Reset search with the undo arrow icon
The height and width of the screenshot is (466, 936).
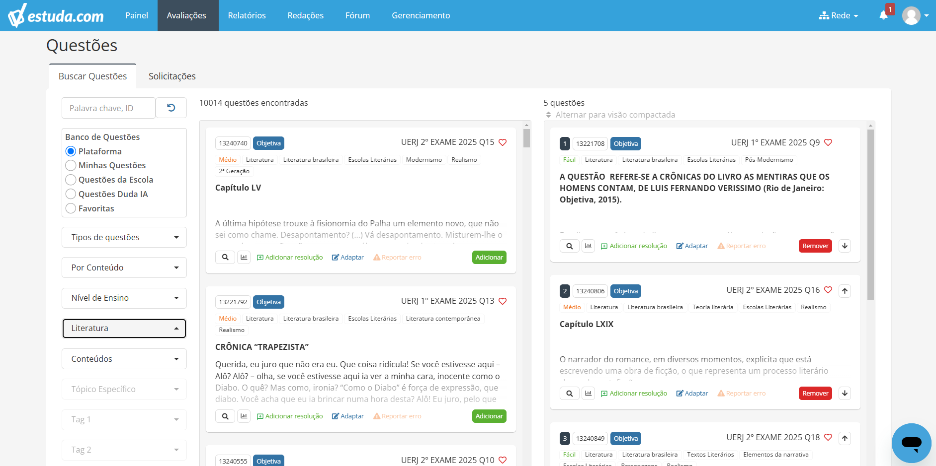pyautogui.click(x=171, y=108)
